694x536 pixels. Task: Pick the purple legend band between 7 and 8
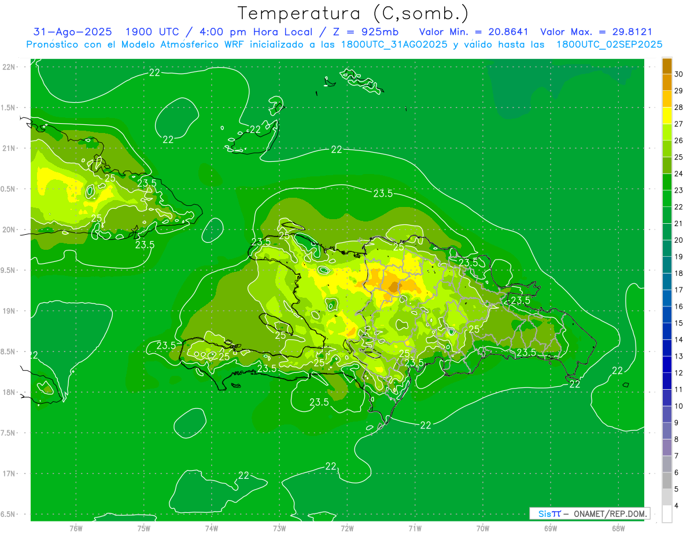[667, 448]
